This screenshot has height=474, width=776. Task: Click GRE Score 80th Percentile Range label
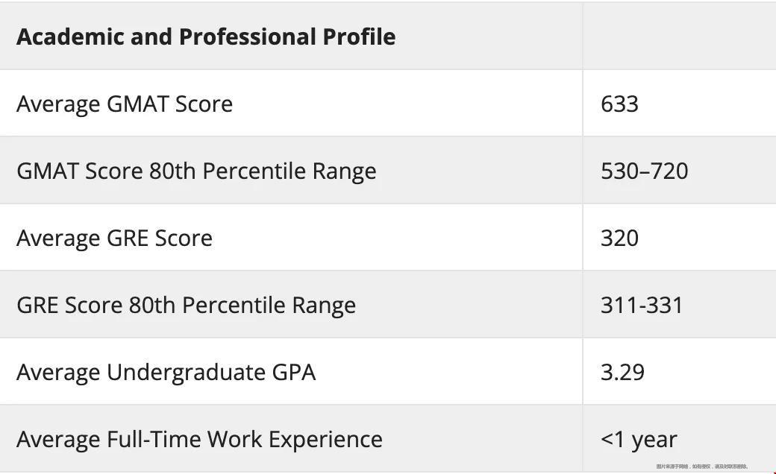click(186, 306)
